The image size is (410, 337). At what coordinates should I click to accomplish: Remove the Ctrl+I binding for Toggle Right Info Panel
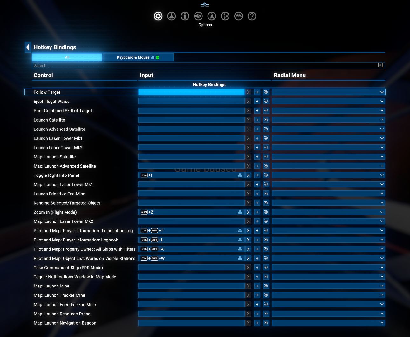point(248,175)
